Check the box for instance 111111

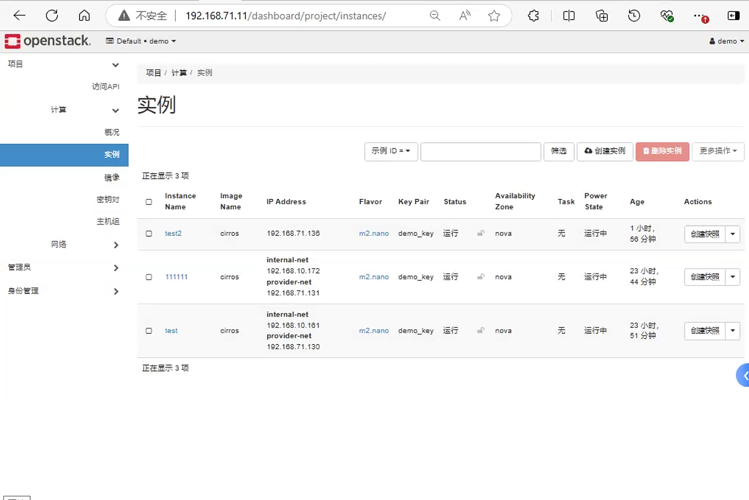coord(149,277)
